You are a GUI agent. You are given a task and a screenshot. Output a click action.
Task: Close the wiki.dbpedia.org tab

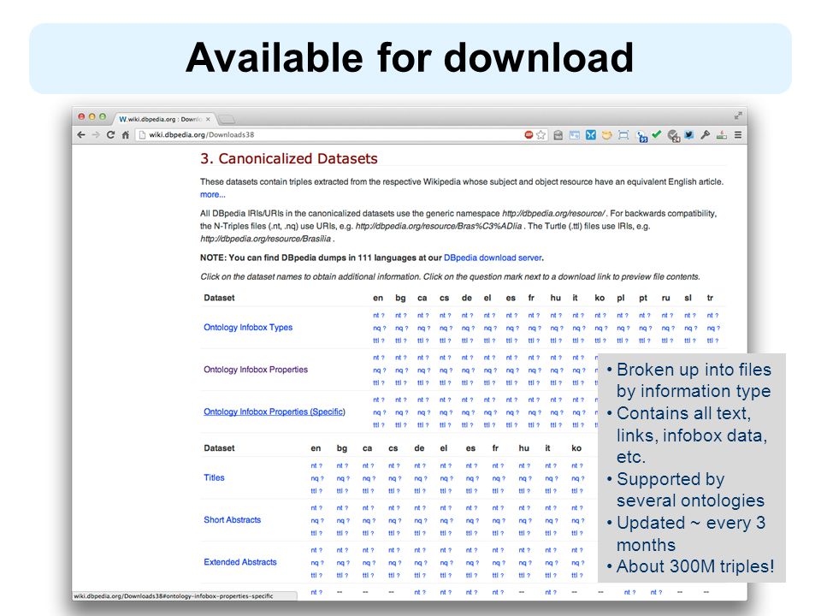pos(208,120)
